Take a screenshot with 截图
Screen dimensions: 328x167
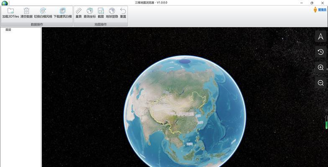coord(101,13)
